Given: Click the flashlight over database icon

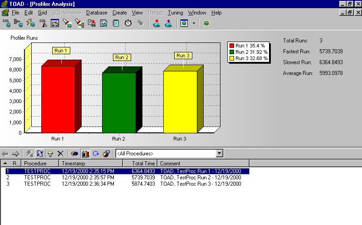Looking at the screenshot, I should pyautogui.click(x=67, y=23).
